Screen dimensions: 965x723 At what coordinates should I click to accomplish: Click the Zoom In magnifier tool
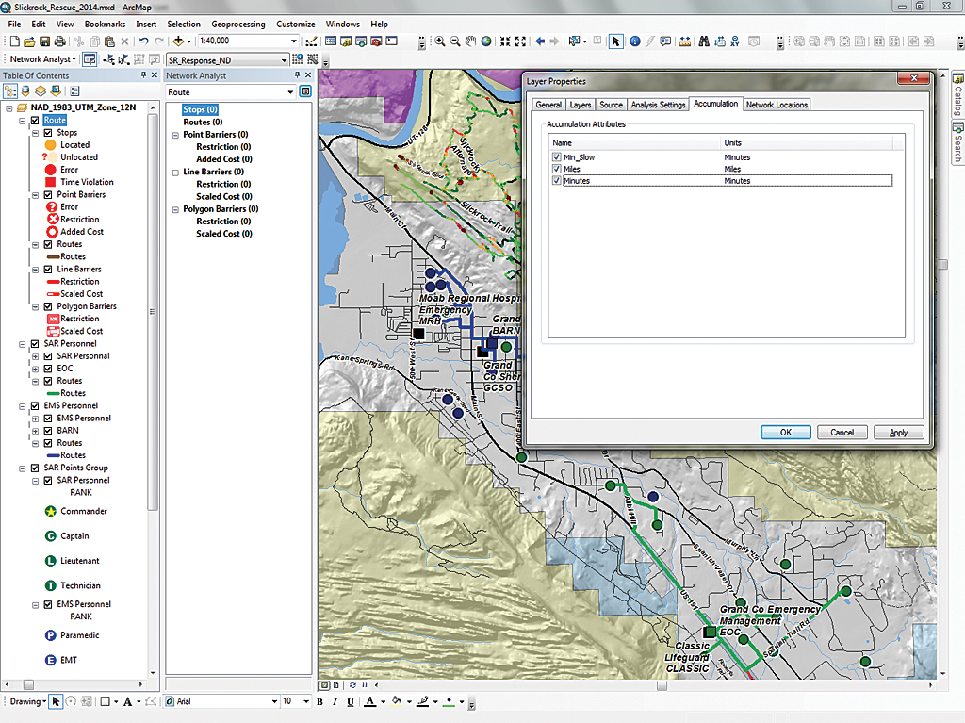click(x=440, y=41)
